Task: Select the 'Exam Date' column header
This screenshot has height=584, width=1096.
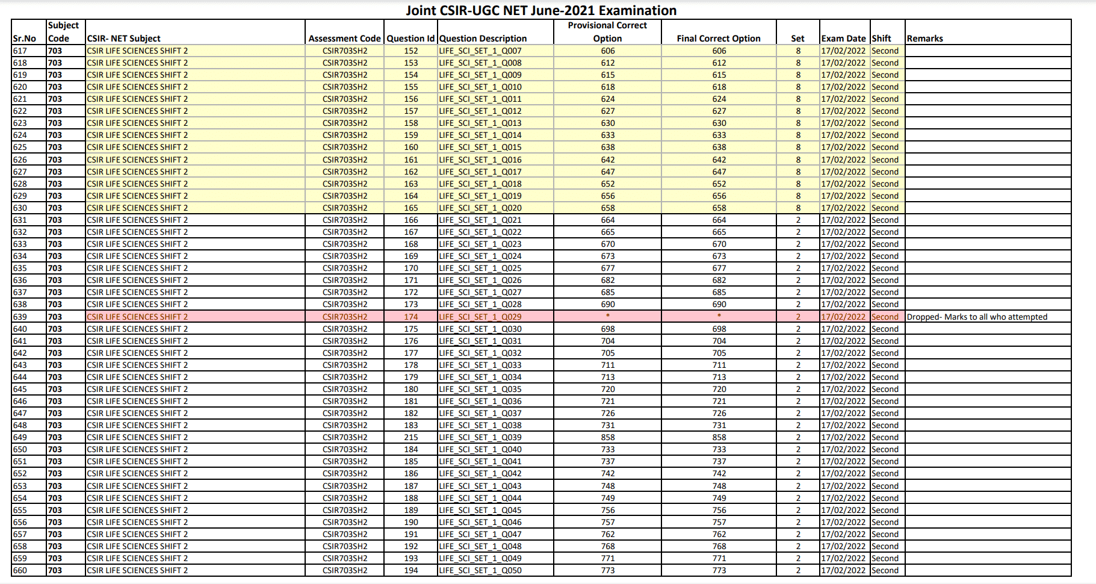Action: (x=843, y=39)
